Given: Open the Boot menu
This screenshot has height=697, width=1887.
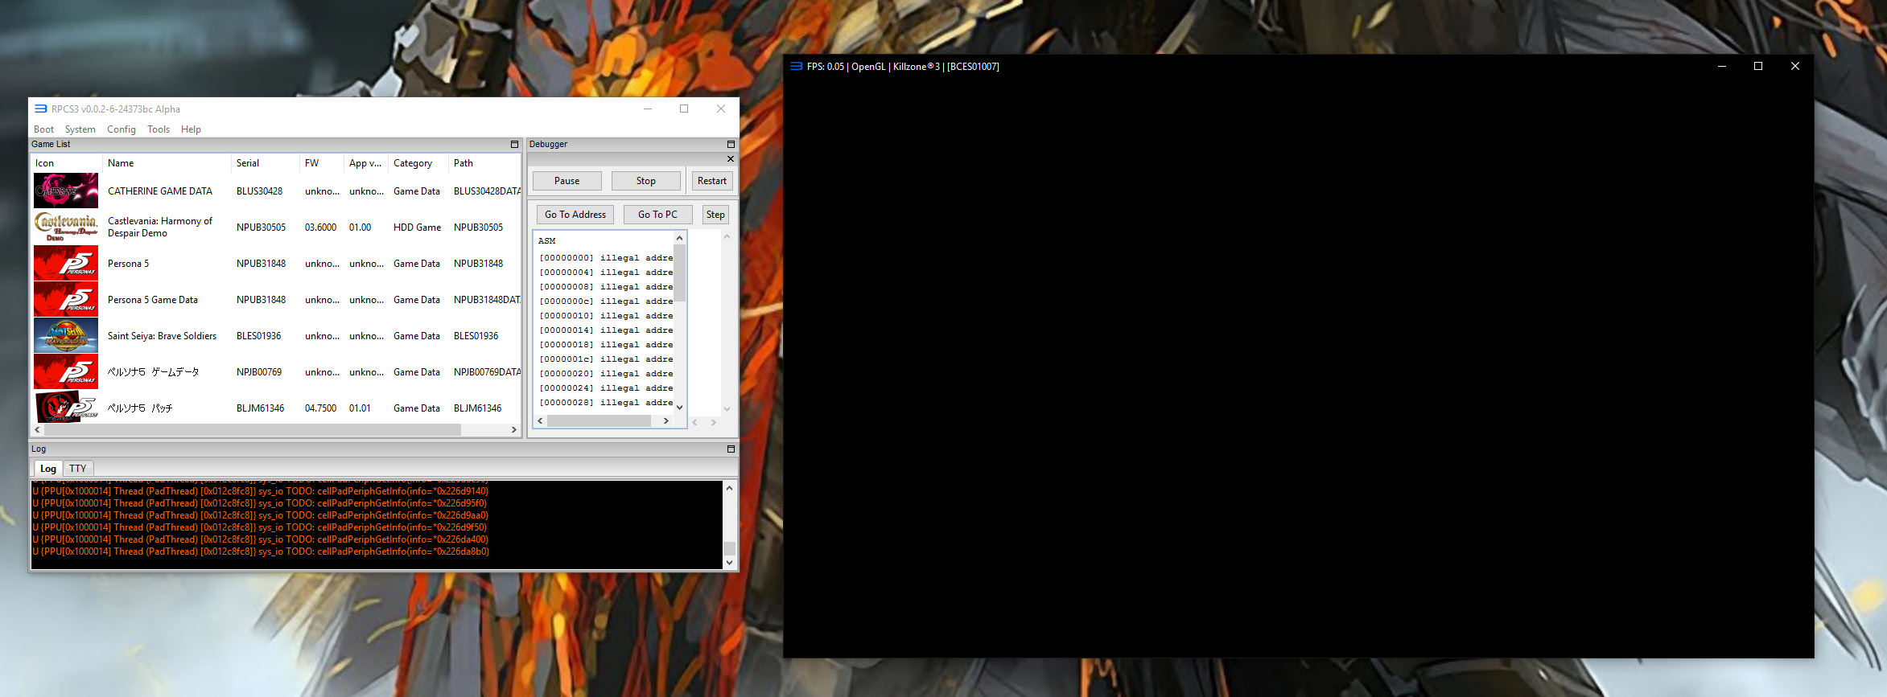Looking at the screenshot, I should [x=43, y=129].
